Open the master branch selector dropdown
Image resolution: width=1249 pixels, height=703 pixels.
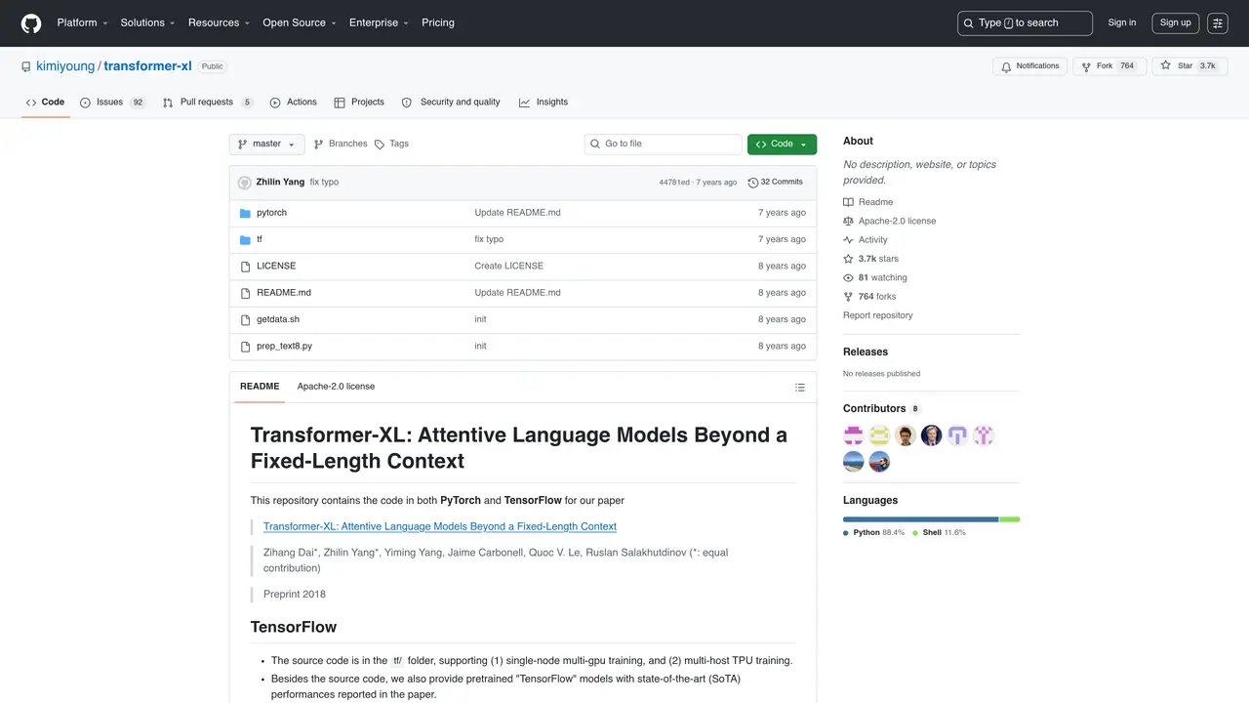tap(266, 145)
